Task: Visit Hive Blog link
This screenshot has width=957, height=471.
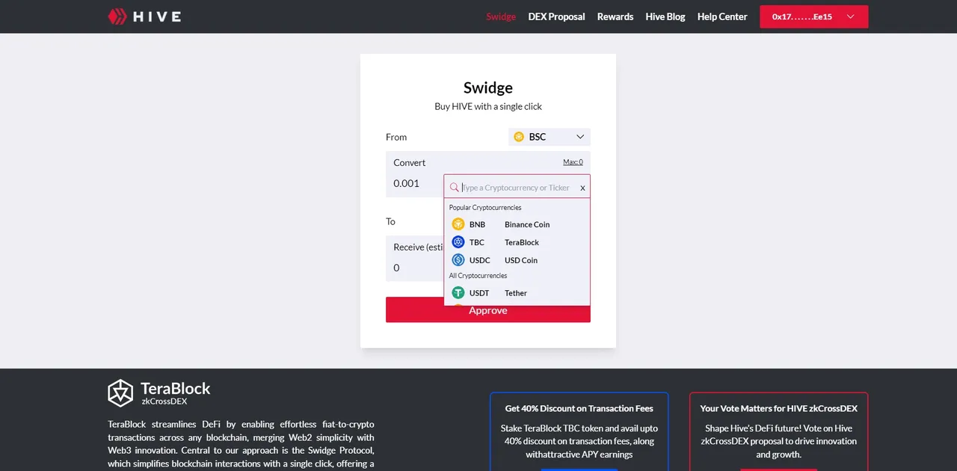Action: click(x=665, y=16)
